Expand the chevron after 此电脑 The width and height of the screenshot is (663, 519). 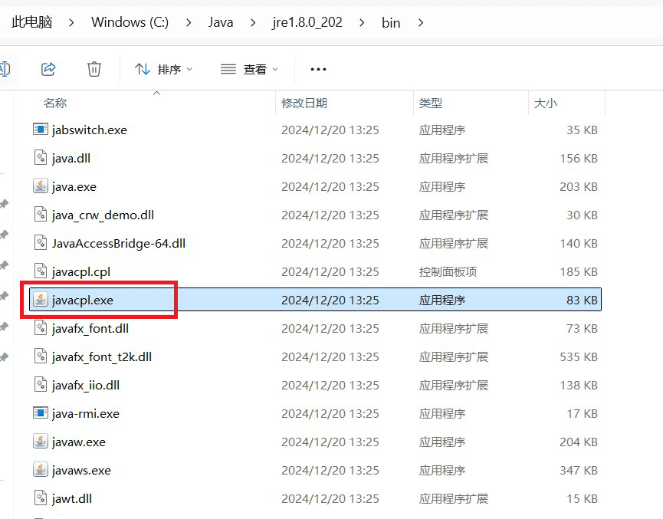coord(71,22)
